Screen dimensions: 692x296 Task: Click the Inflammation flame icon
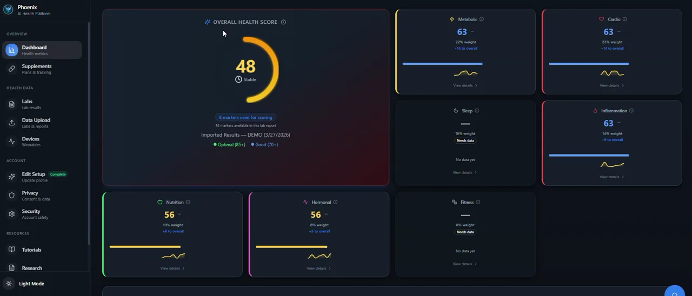point(595,111)
